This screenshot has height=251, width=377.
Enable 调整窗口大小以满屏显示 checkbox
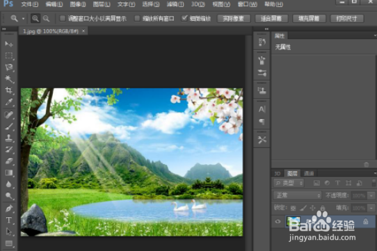coord(63,18)
